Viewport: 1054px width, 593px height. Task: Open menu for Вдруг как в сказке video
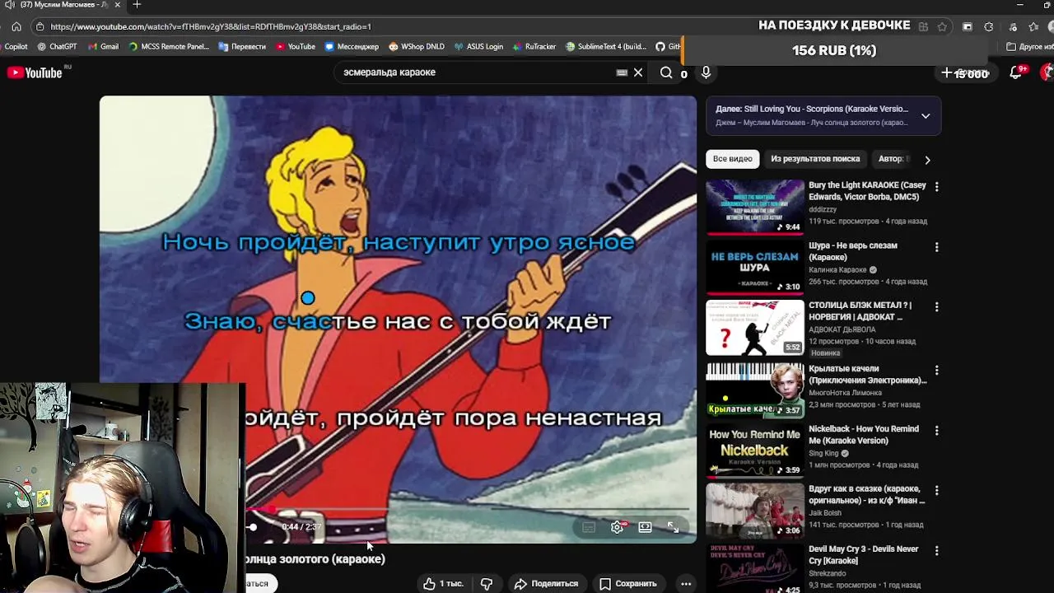(936, 491)
